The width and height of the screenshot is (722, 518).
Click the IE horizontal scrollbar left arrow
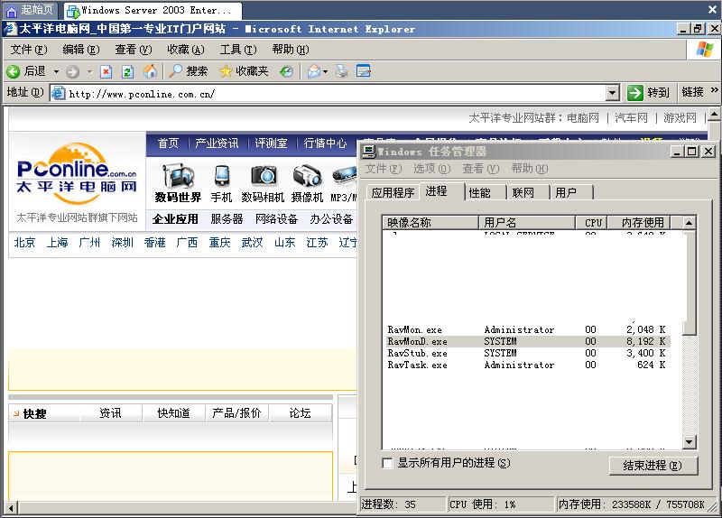pyautogui.click(x=12, y=508)
